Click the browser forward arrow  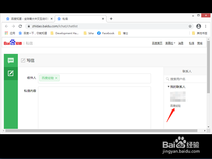click(13, 26)
